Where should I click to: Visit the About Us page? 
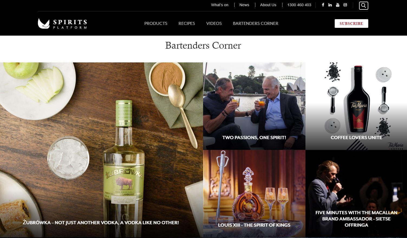click(268, 5)
